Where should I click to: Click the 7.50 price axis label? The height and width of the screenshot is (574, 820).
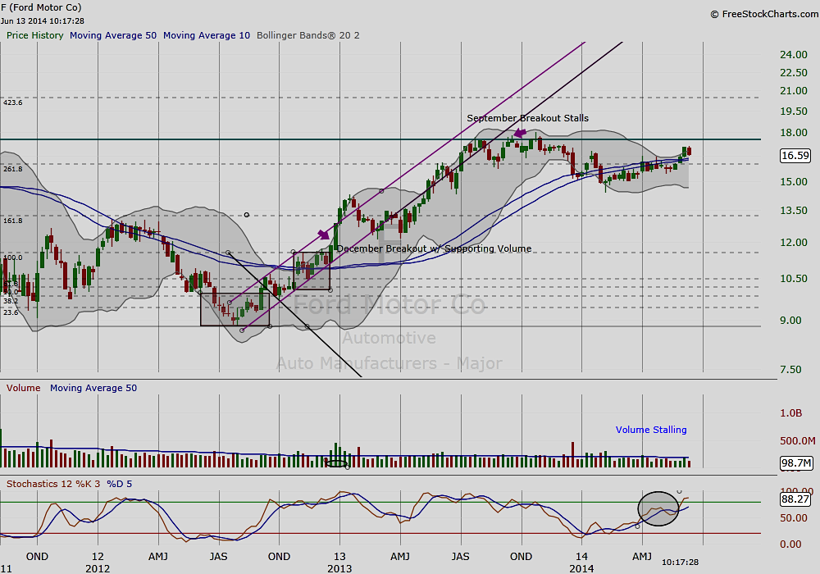790,370
